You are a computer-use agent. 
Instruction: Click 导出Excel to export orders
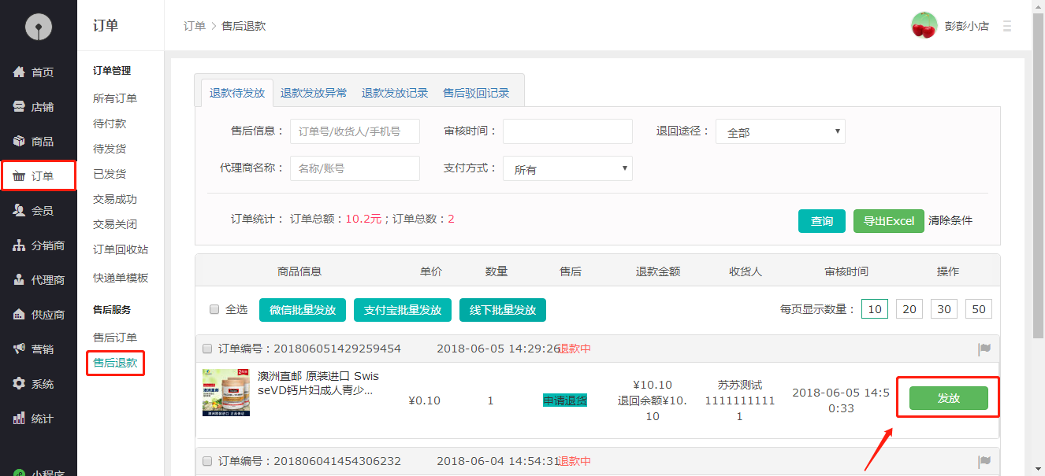(x=888, y=221)
